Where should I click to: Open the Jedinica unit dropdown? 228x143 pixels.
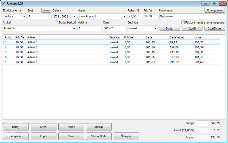click(x=155, y=28)
